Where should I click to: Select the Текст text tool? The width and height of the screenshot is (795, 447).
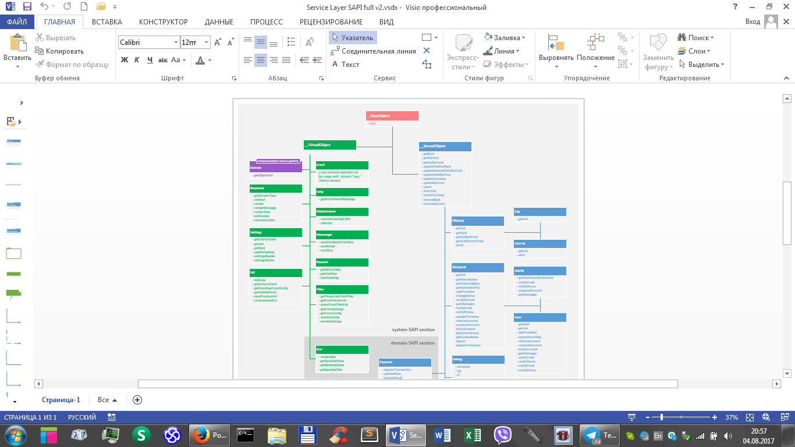click(x=345, y=64)
